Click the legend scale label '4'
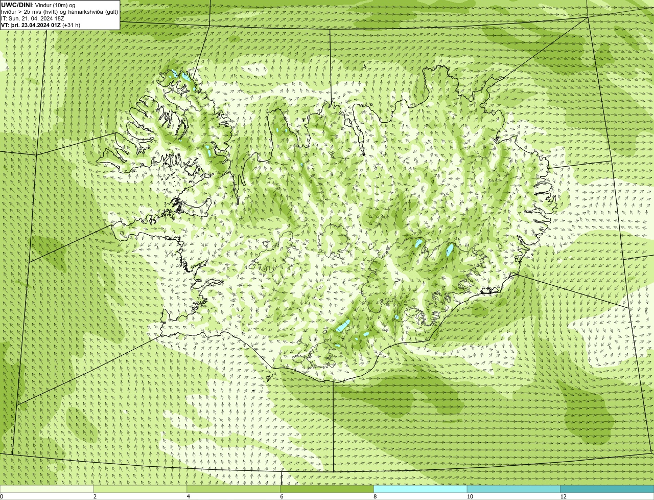654x500 pixels. [189, 496]
